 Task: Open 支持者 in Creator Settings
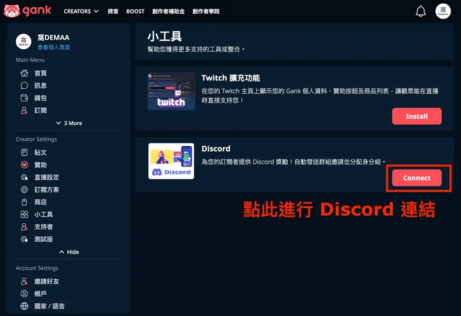pos(44,226)
